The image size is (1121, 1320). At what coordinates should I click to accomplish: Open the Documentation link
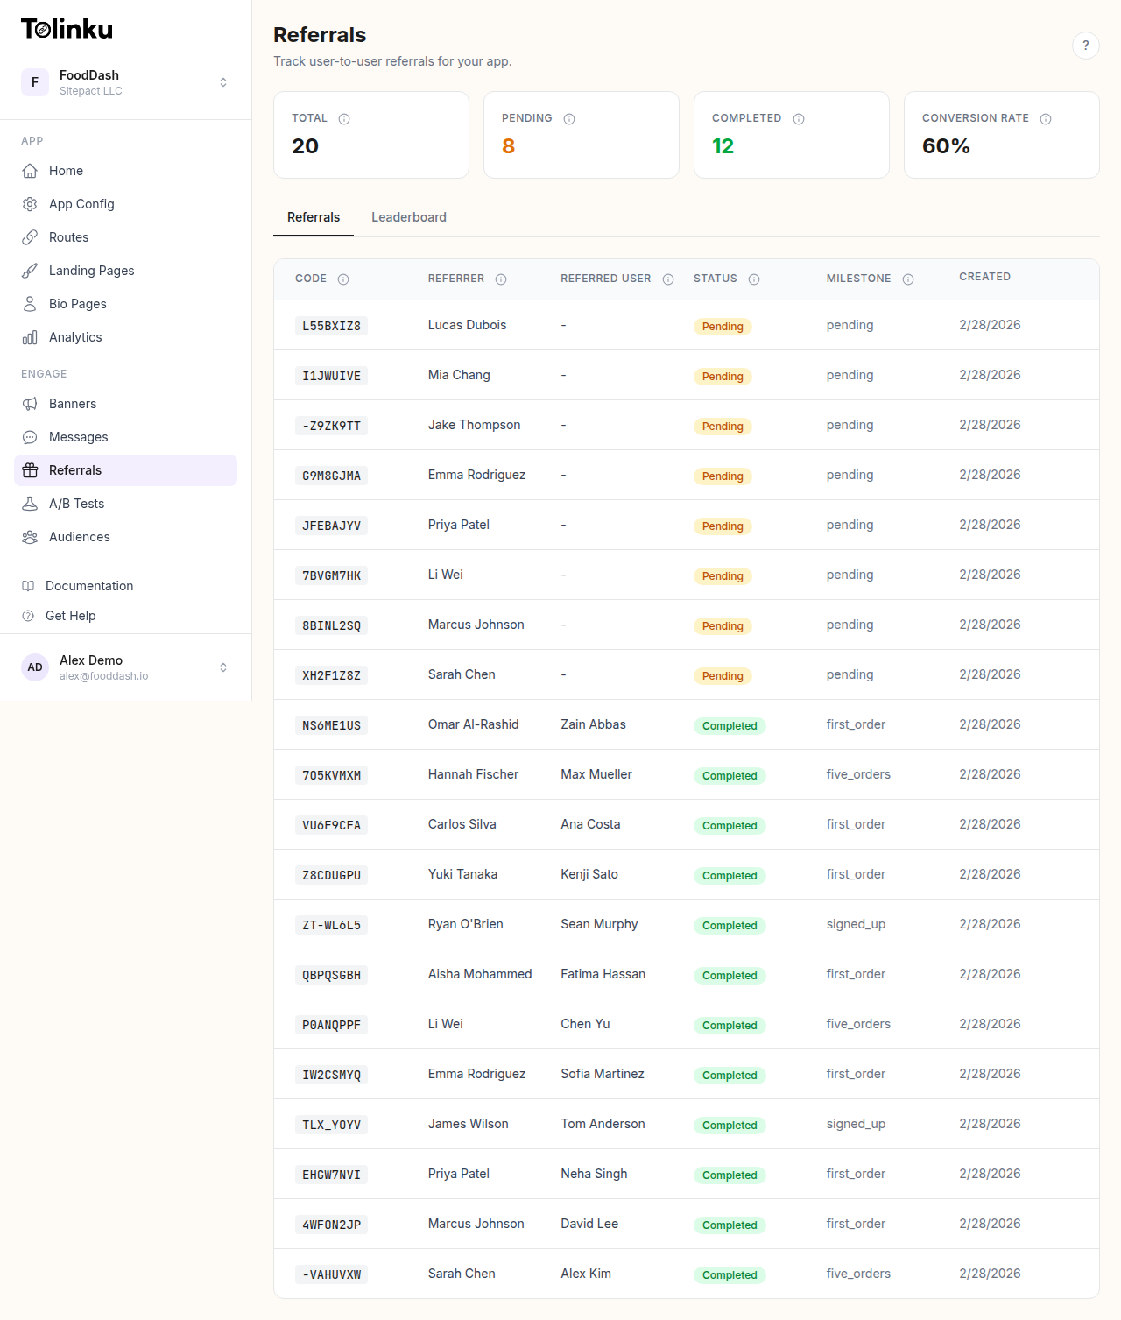pos(89,586)
